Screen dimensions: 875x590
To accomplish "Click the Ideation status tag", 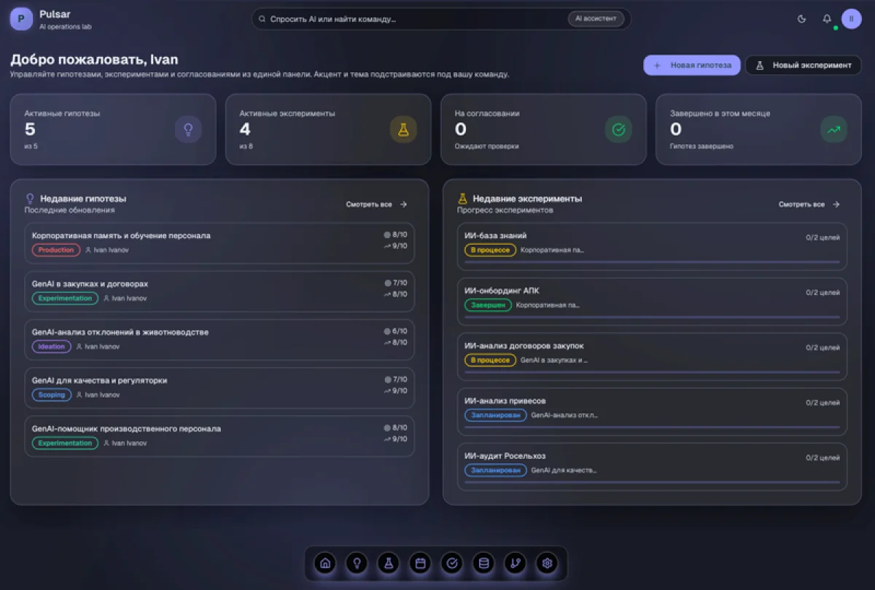I will [52, 347].
